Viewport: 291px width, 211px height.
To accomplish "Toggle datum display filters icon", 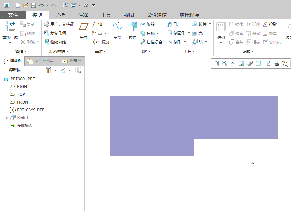I will [x=285, y=63].
